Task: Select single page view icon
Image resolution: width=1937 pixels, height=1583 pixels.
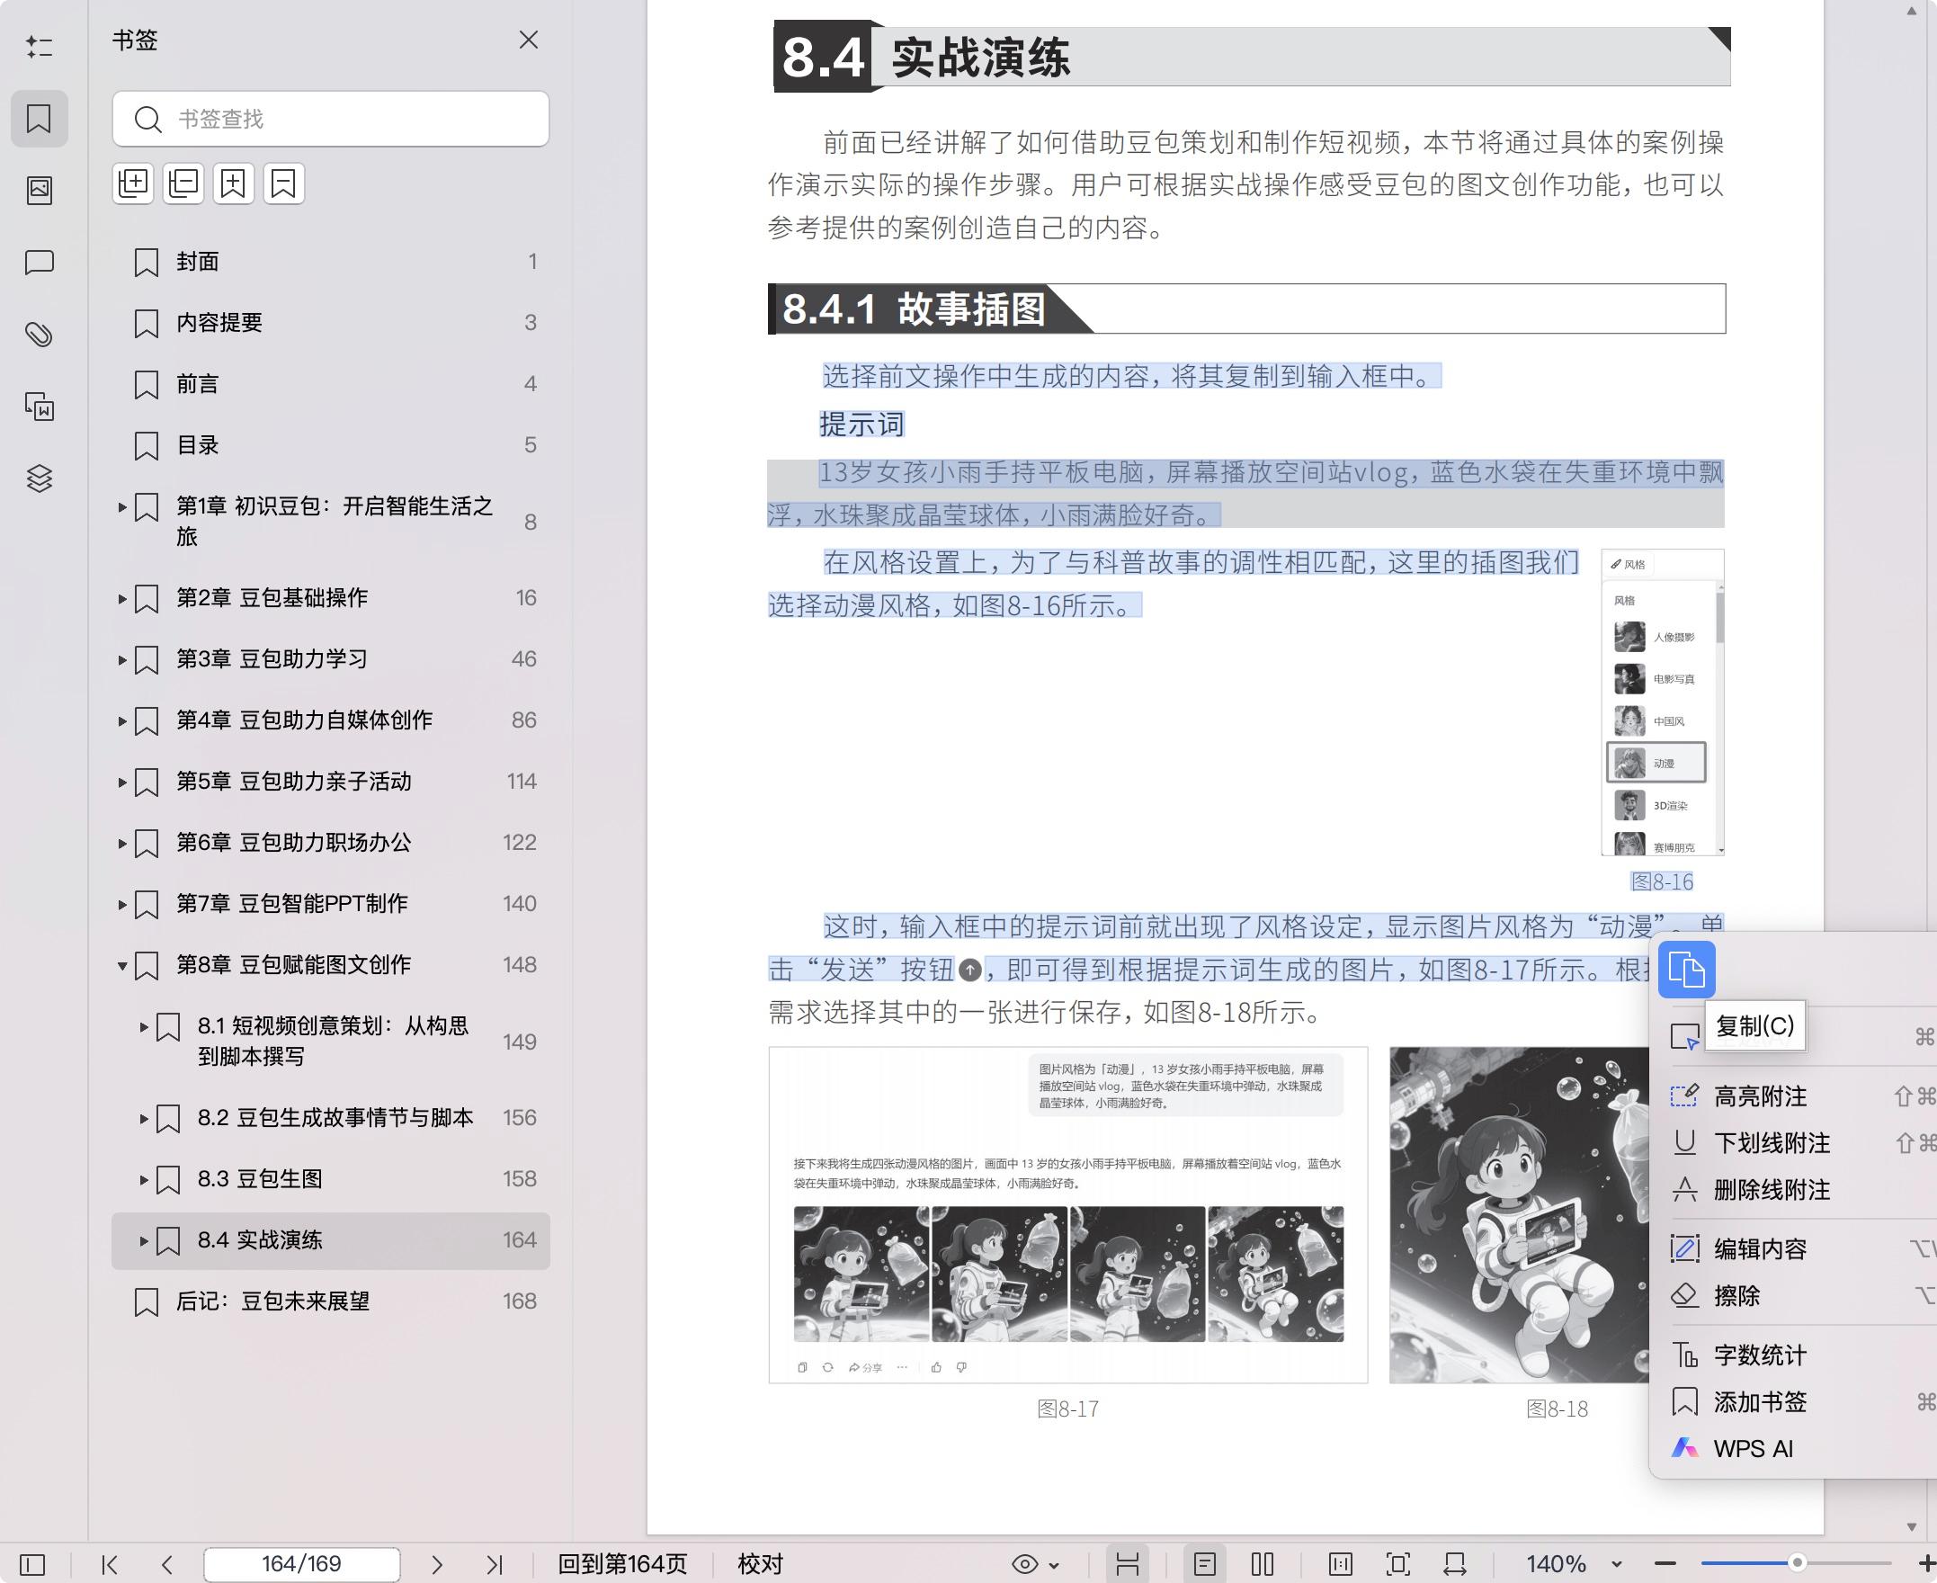Action: coord(1205,1565)
